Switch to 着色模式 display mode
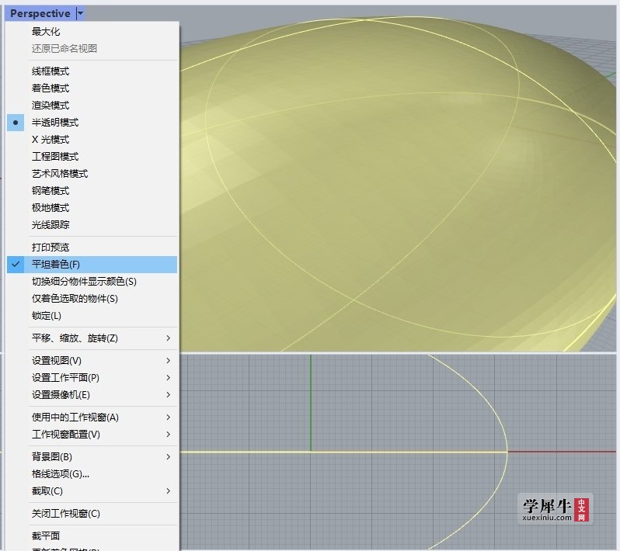 (x=92, y=88)
